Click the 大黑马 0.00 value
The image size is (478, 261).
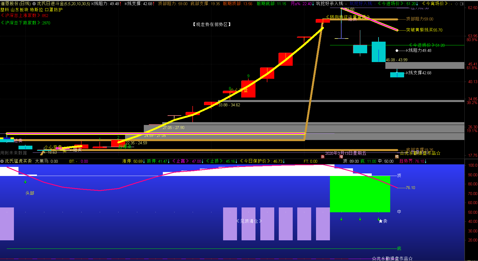[46, 161]
